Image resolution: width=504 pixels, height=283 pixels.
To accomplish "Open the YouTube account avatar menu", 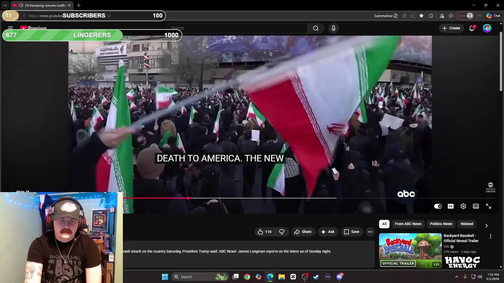I will click(487, 28).
